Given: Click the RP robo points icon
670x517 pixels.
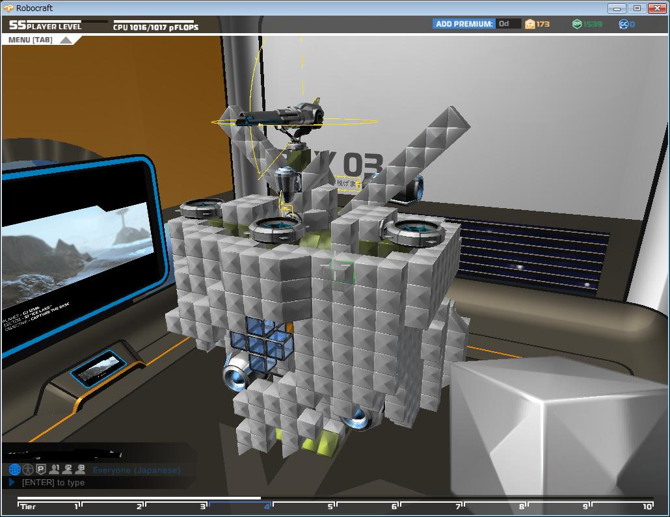Looking at the screenshot, I should (577, 24).
